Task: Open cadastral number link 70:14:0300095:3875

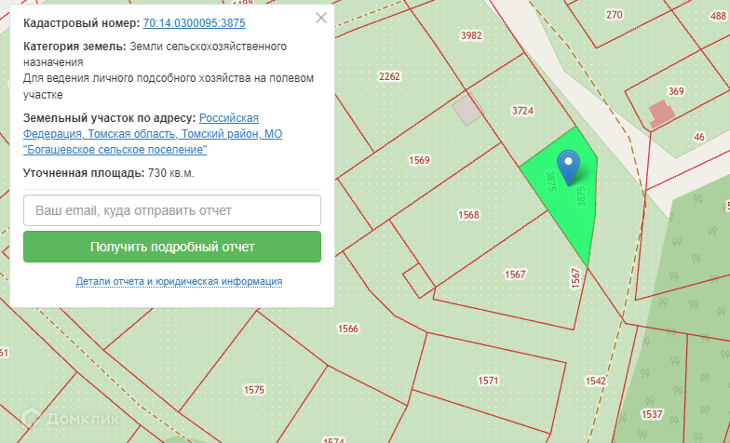Action: pos(194,22)
